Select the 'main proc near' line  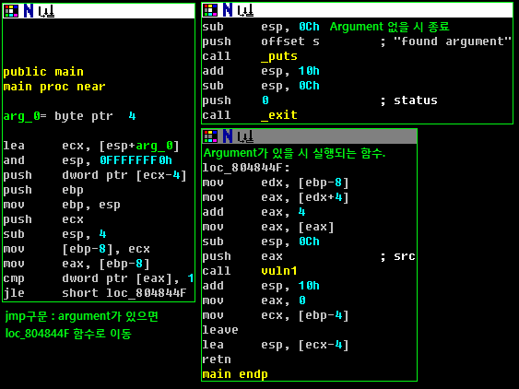pyautogui.click(x=54, y=87)
